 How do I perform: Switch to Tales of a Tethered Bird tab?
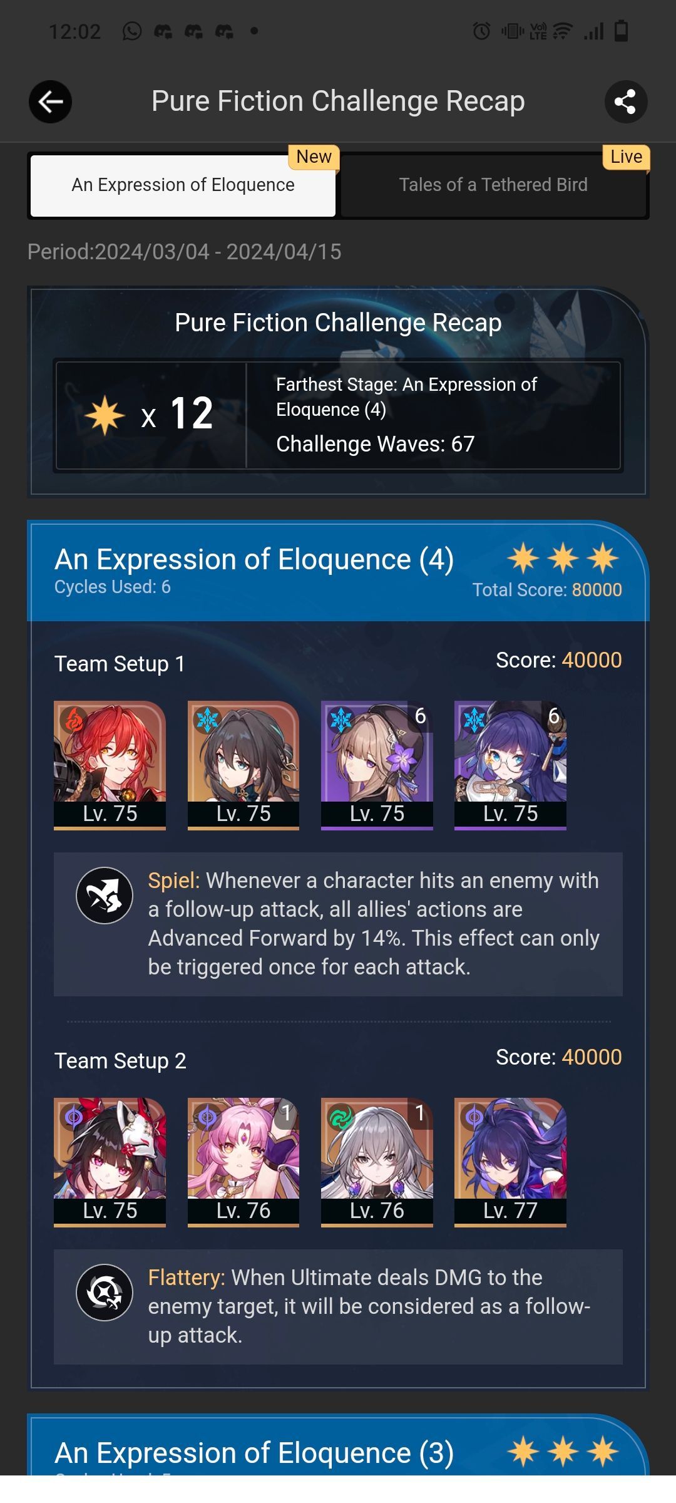tap(493, 185)
